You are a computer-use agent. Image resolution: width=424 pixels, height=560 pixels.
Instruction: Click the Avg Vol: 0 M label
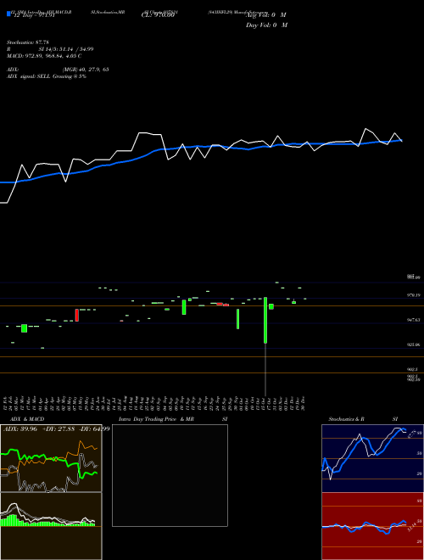[266, 15]
